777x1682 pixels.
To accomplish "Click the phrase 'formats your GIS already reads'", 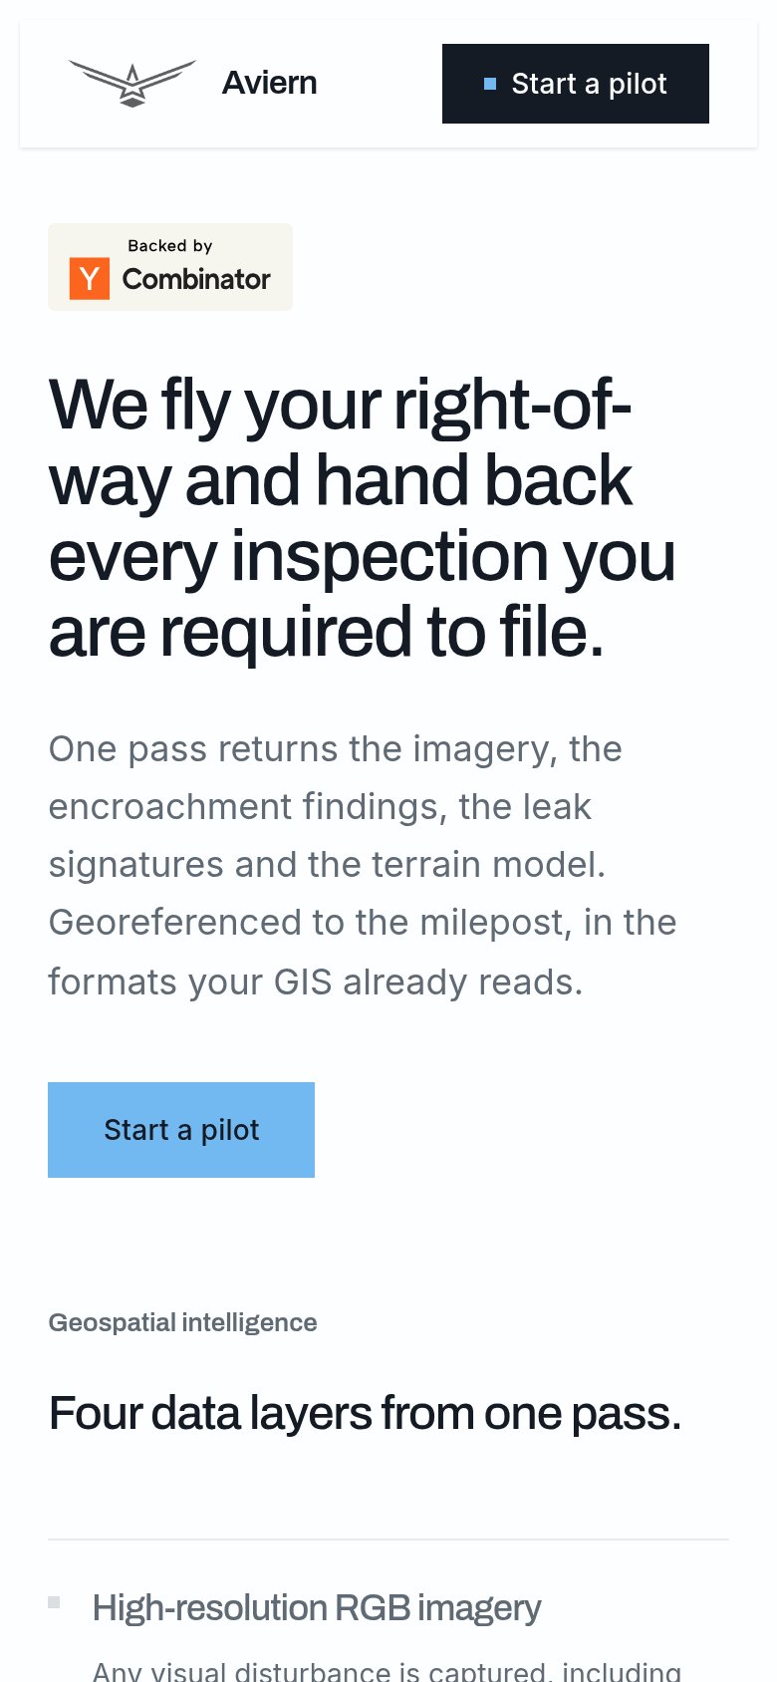I will pos(315,982).
